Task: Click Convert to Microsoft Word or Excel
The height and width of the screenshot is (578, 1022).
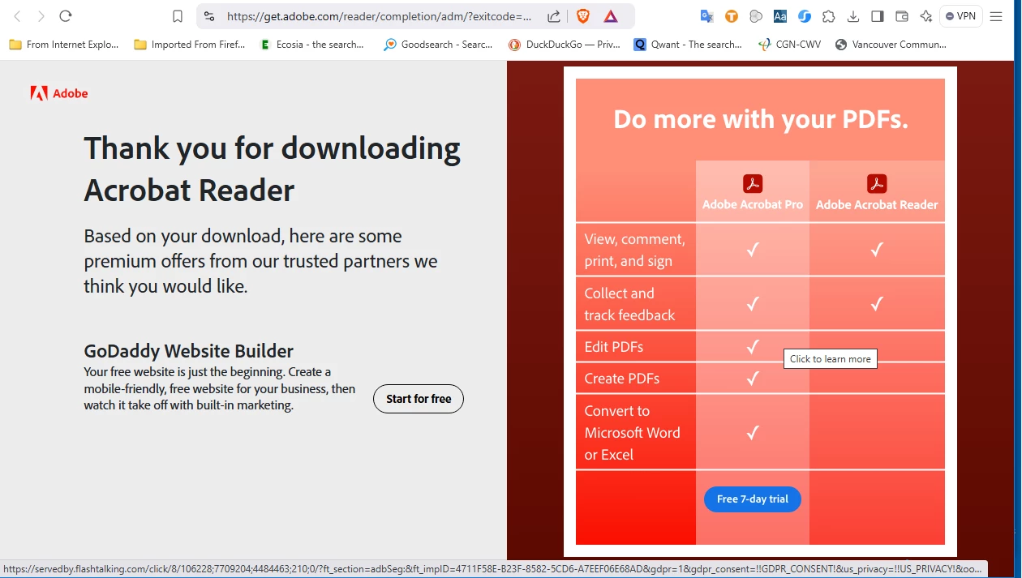Action: (633, 433)
